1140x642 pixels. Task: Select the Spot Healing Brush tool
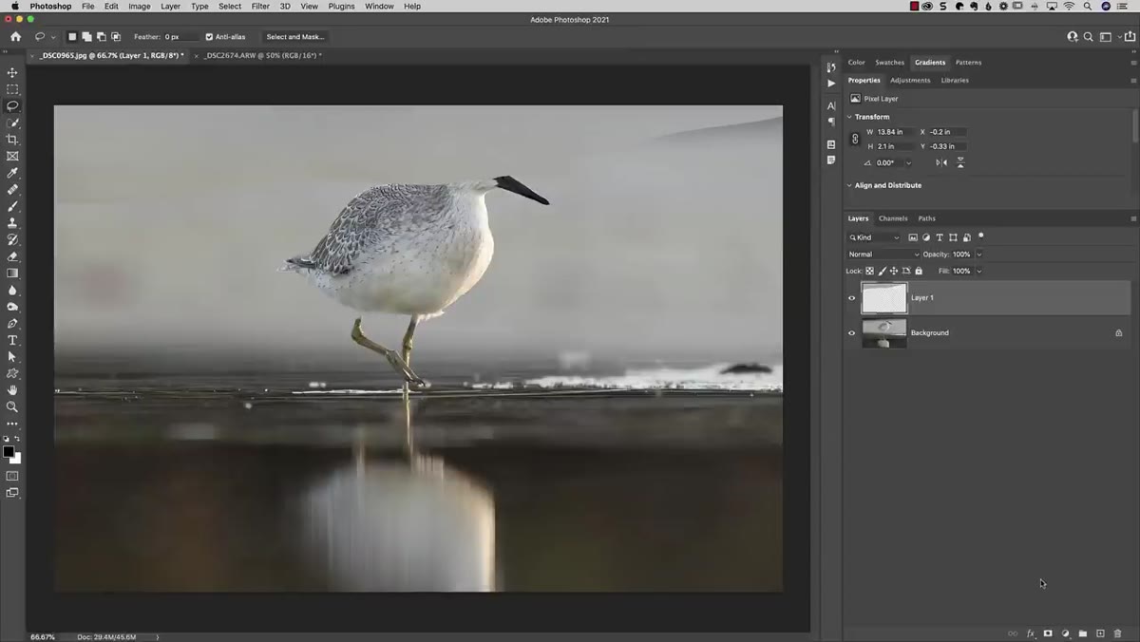pyautogui.click(x=12, y=190)
